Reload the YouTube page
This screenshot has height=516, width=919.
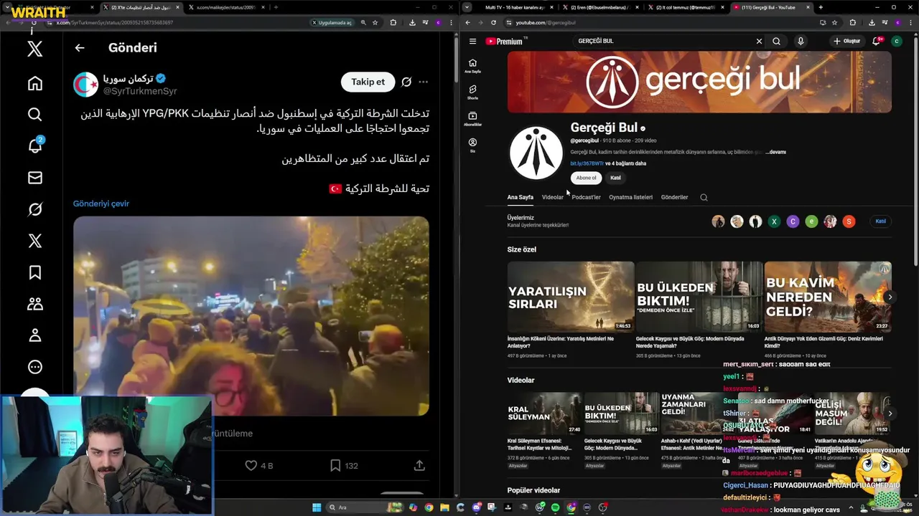(x=493, y=23)
